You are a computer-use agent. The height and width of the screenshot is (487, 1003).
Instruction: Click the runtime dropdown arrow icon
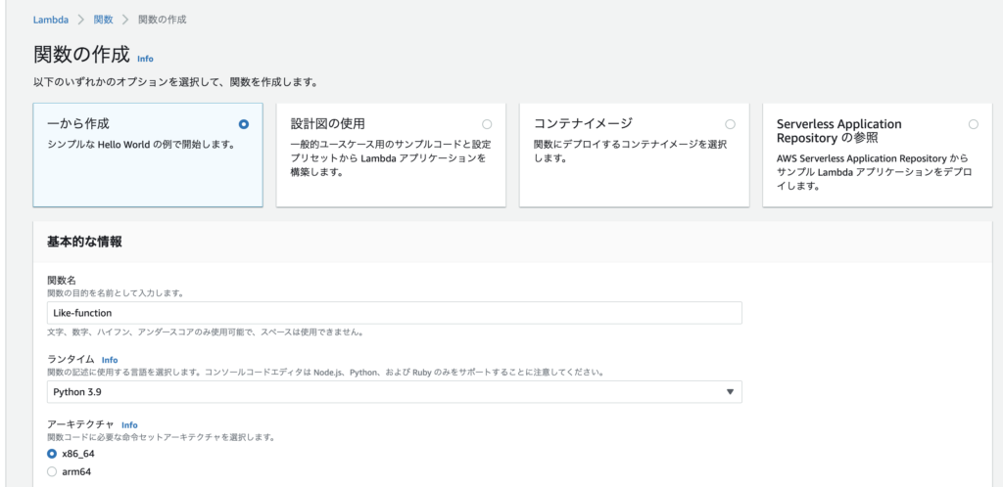click(x=730, y=392)
